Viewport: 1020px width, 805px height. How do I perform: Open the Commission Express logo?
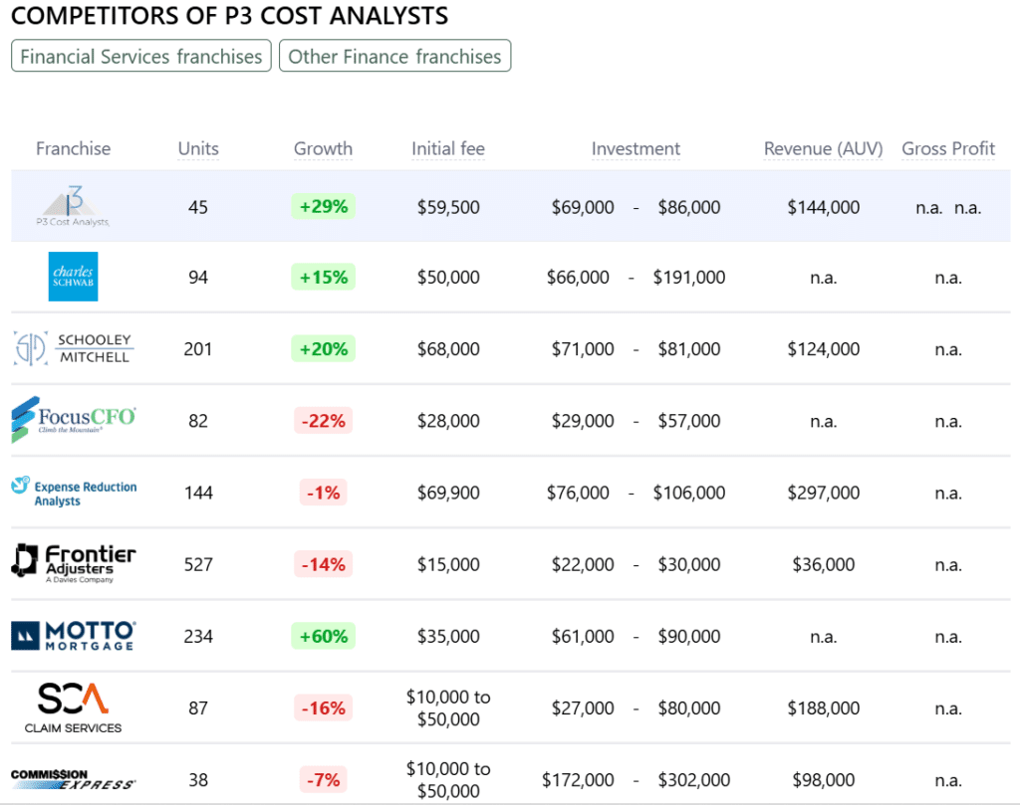73,779
